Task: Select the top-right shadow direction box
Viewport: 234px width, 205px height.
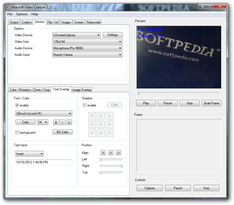Action: (110, 116)
